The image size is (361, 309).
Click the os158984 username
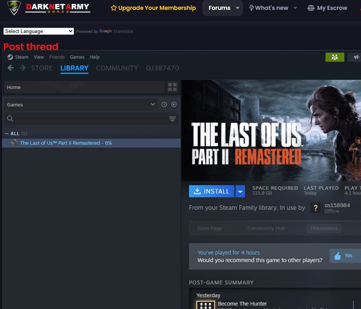[337, 205]
